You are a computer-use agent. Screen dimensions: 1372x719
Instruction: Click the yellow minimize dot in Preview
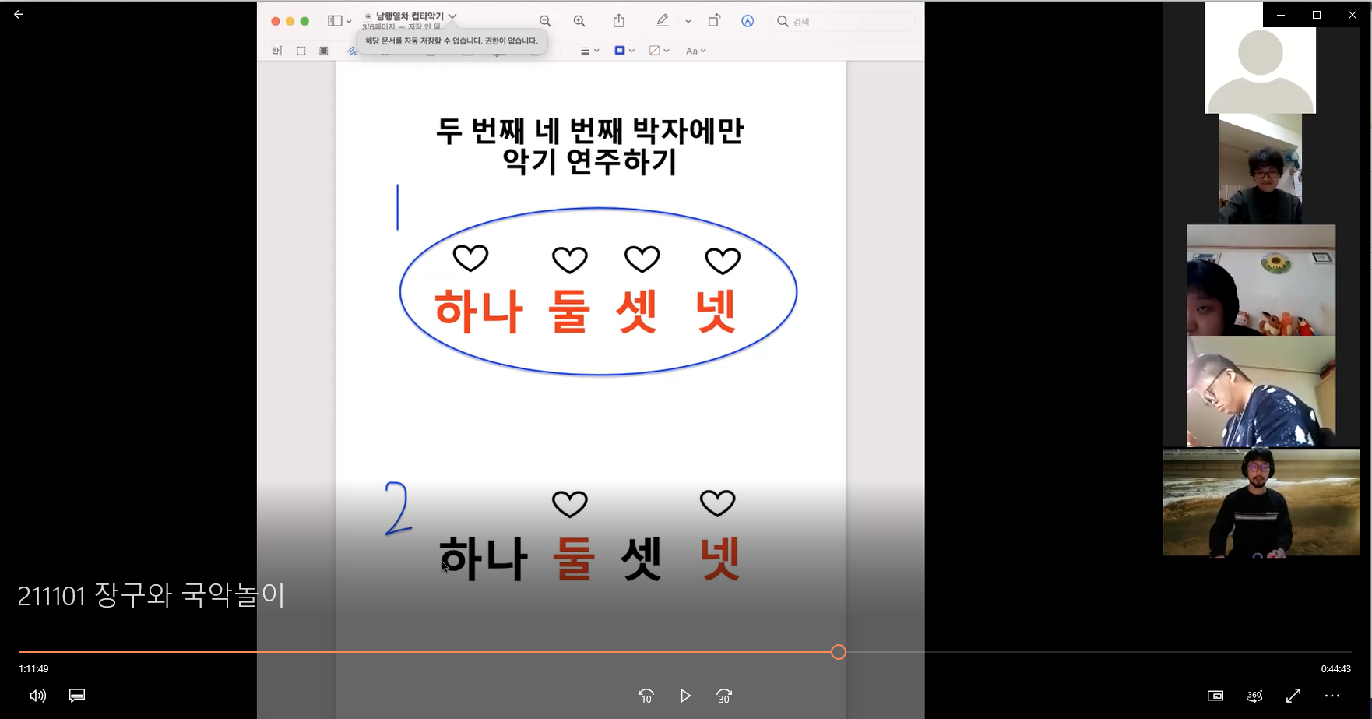(x=290, y=21)
